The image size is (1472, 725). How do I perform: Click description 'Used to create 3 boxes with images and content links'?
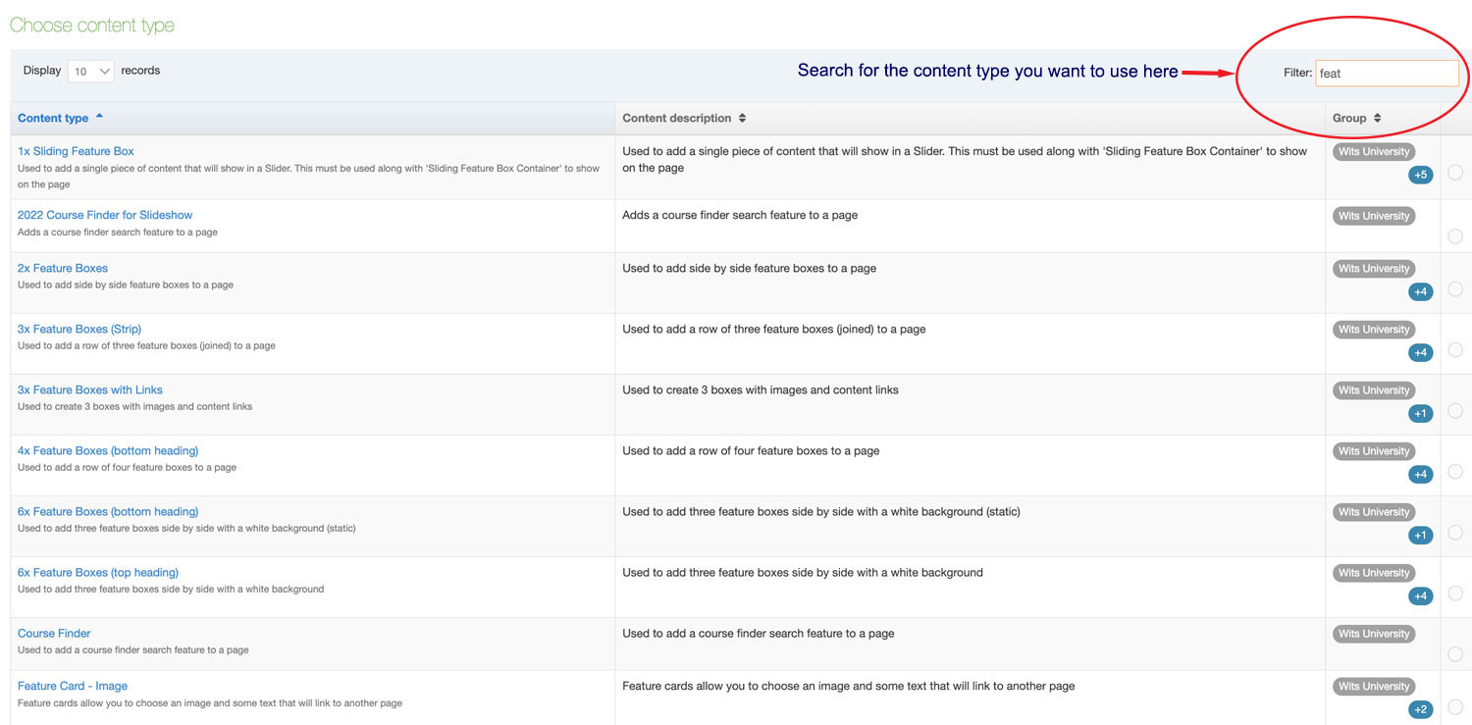[x=761, y=389]
